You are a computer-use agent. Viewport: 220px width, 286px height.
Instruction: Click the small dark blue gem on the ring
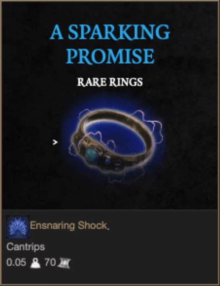(x=108, y=160)
